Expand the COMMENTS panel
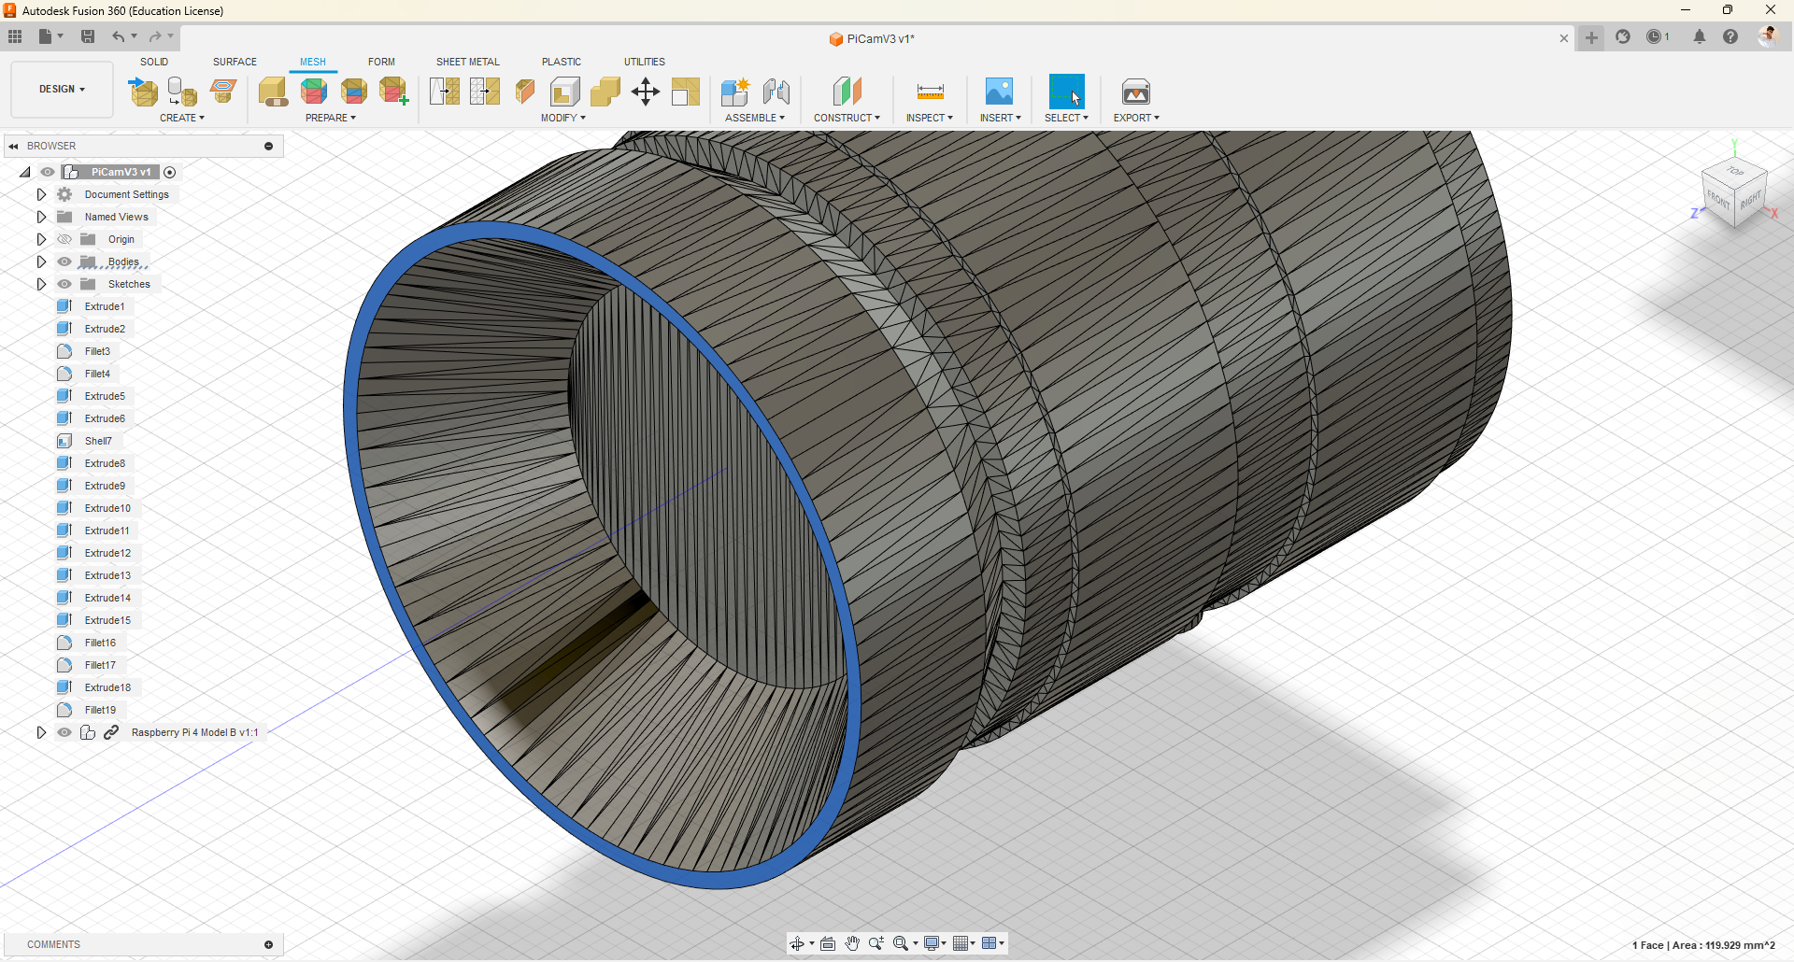 point(268,944)
